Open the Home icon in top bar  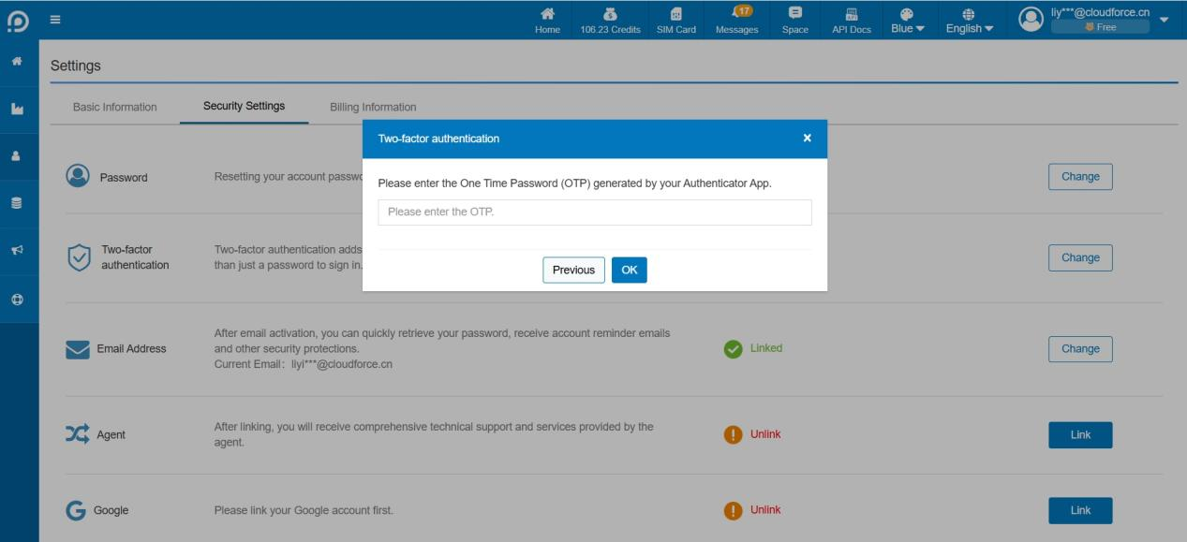(x=547, y=13)
